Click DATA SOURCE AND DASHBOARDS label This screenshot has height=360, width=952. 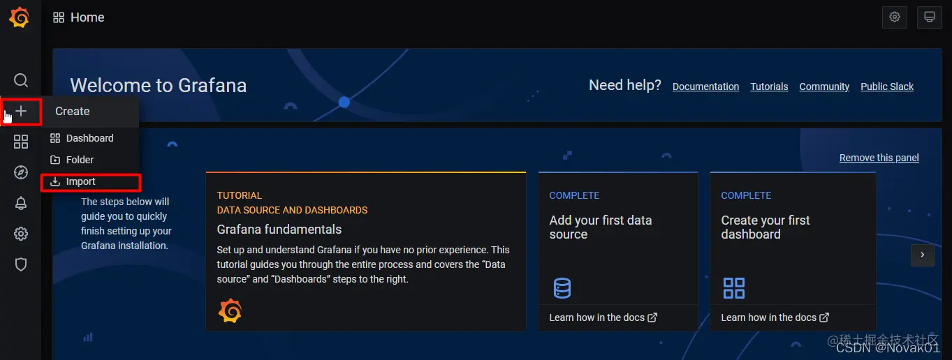(x=292, y=210)
